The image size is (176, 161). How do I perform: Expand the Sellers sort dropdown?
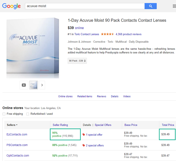12,125
